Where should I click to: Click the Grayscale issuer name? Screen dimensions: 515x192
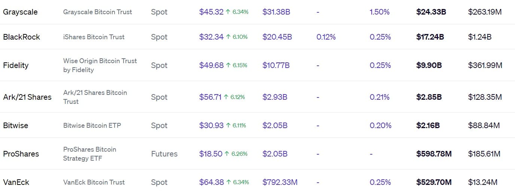[x=20, y=12]
